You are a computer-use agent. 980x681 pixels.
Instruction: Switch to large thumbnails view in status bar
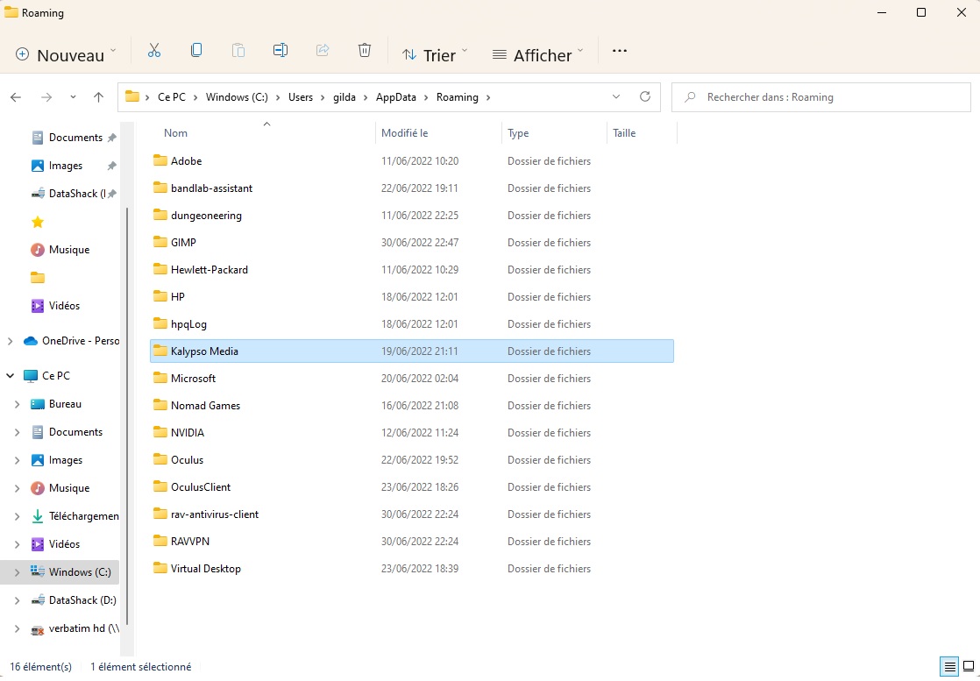point(968,667)
